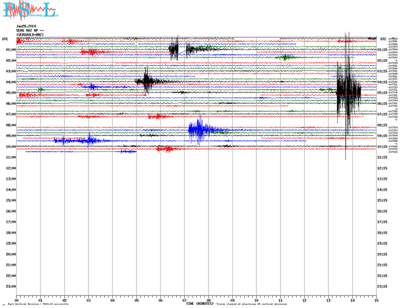Image resolution: width=400 pixels, height=308 pixels.
Task: Click the red seismic wiggle at 07:00 row
Action: tap(156, 116)
